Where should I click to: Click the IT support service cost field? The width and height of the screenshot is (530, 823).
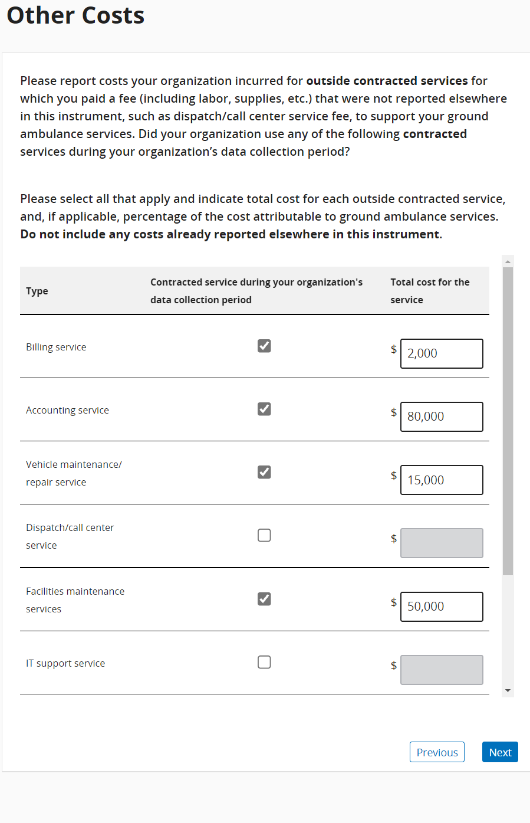[x=442, y=670]
